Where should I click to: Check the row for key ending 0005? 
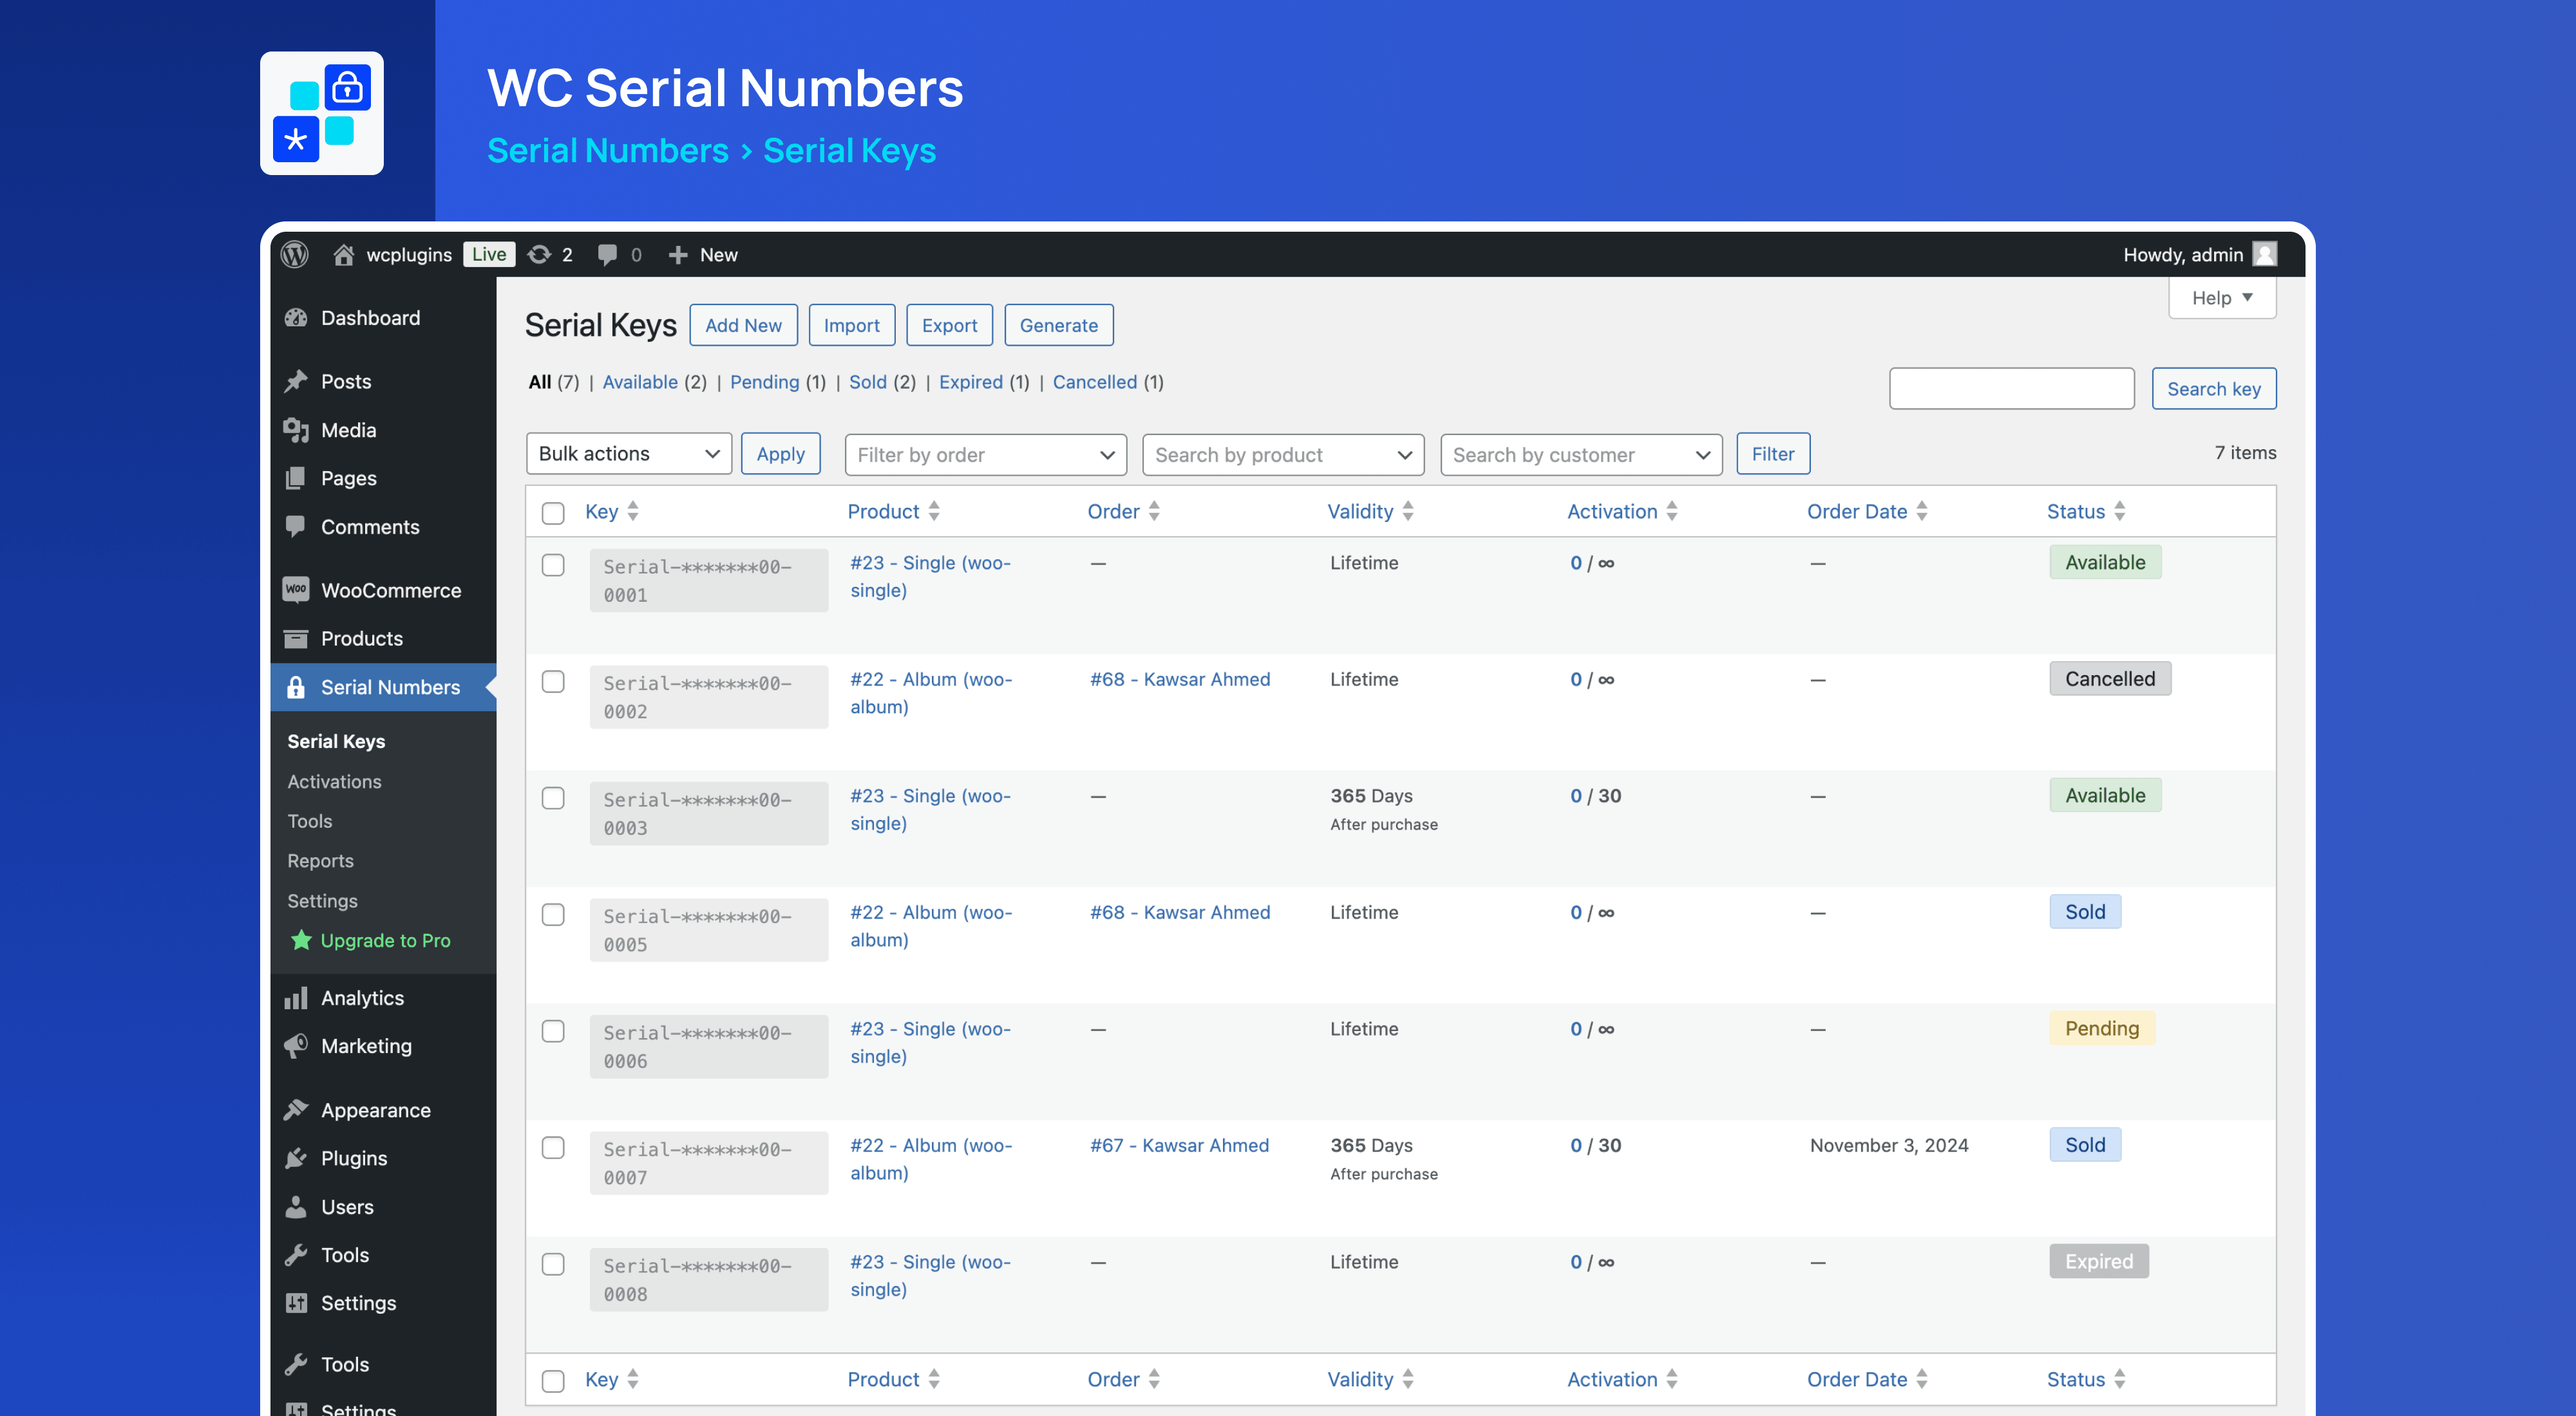(553, 915)
